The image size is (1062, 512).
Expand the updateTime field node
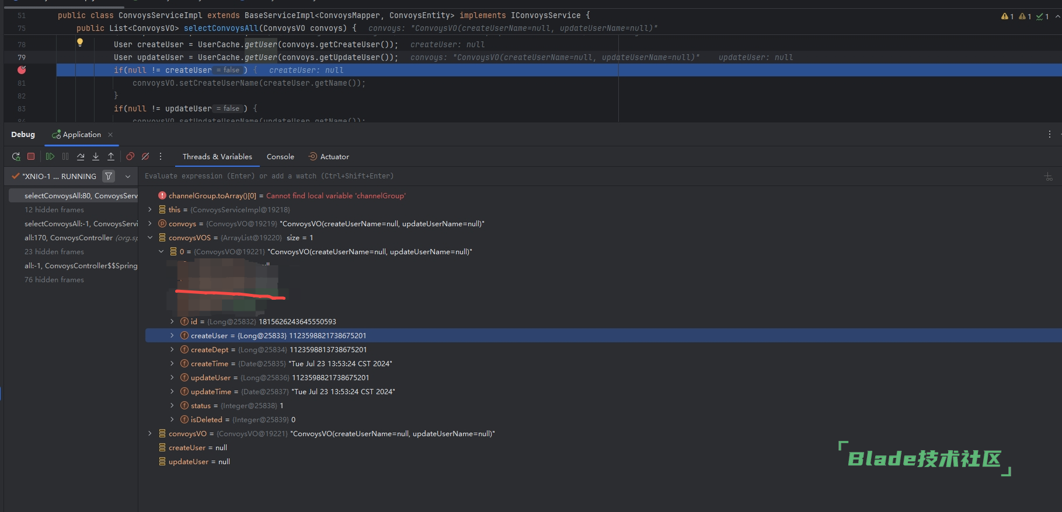172,391
